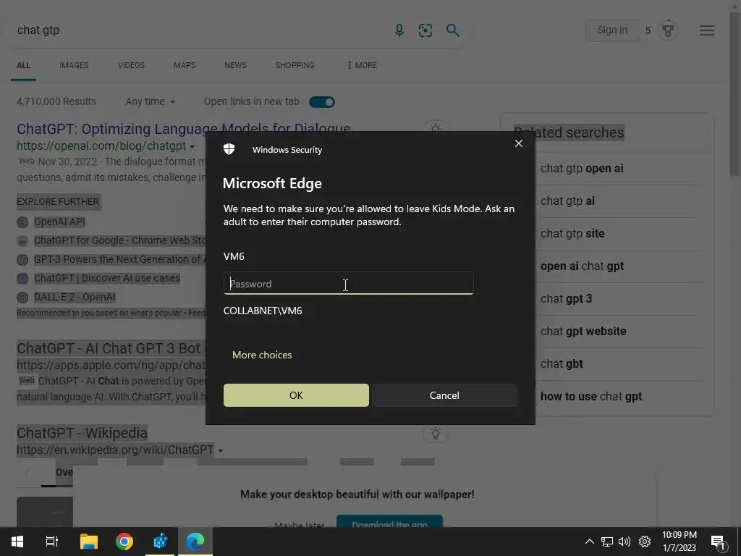Expand Wikipedia URL dropdown arrow
This screenshot has height=556, width=741.
click(x=220, y=451)
